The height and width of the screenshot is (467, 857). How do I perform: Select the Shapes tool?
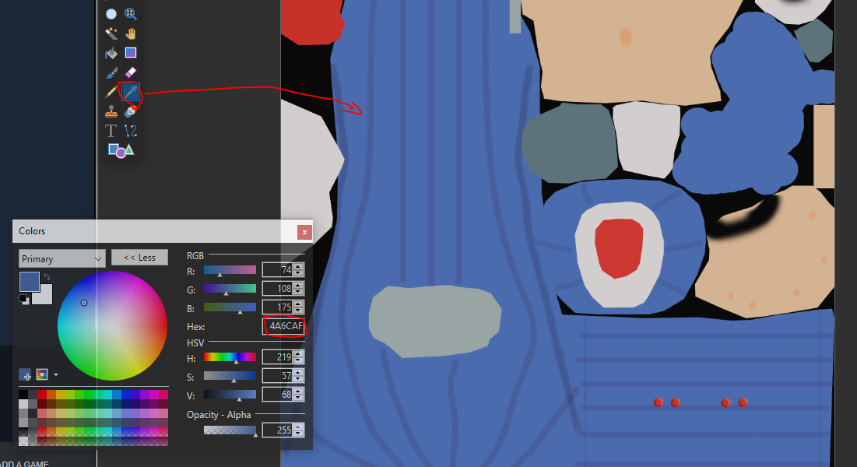point(121,150)
